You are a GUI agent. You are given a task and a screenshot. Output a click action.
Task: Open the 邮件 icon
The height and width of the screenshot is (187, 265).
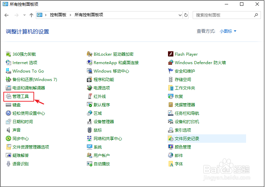(170, 155)
